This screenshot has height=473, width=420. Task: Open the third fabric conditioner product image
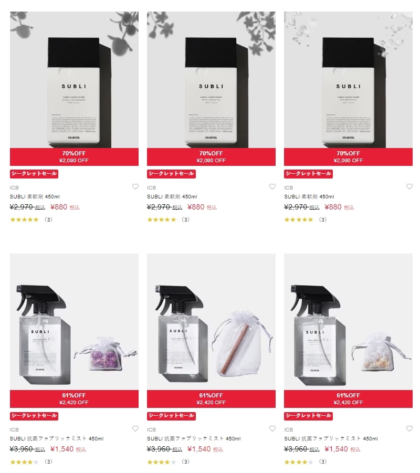coord(348,80)
